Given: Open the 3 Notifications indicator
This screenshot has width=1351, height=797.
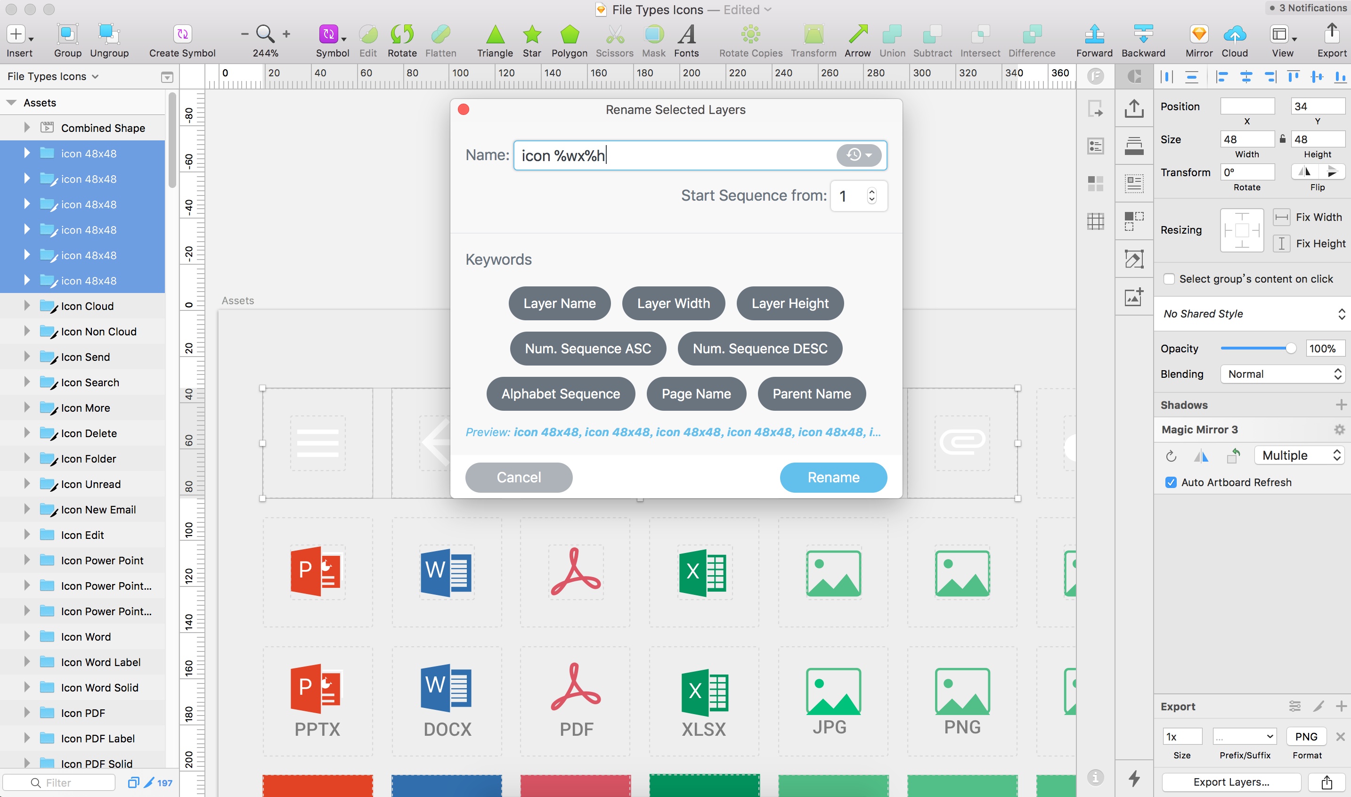Looking at the screenshot, I should pyautogui.click(x=1308, y=8).
